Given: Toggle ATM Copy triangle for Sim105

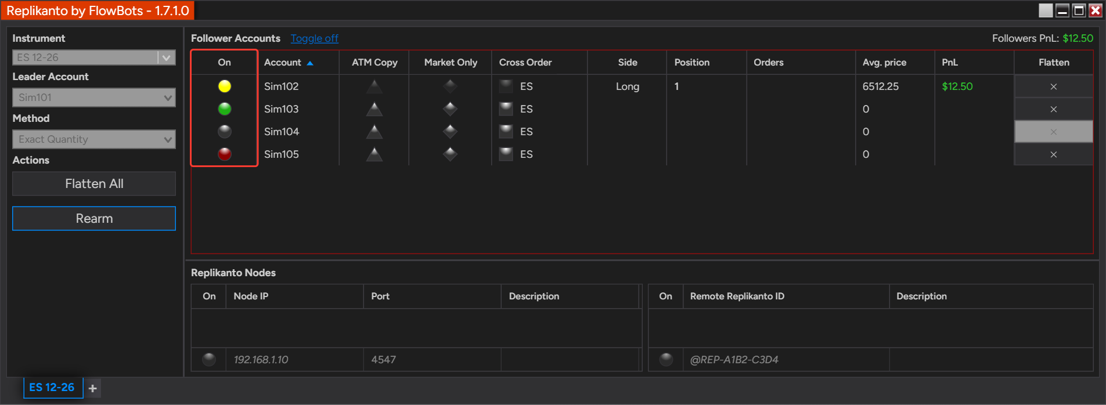Looking at the screenshot, I should (374, 154).
